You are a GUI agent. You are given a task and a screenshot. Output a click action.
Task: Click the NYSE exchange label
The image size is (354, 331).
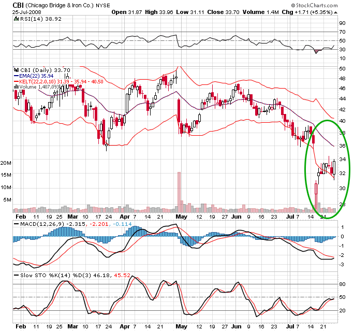(x=103, y=5)
